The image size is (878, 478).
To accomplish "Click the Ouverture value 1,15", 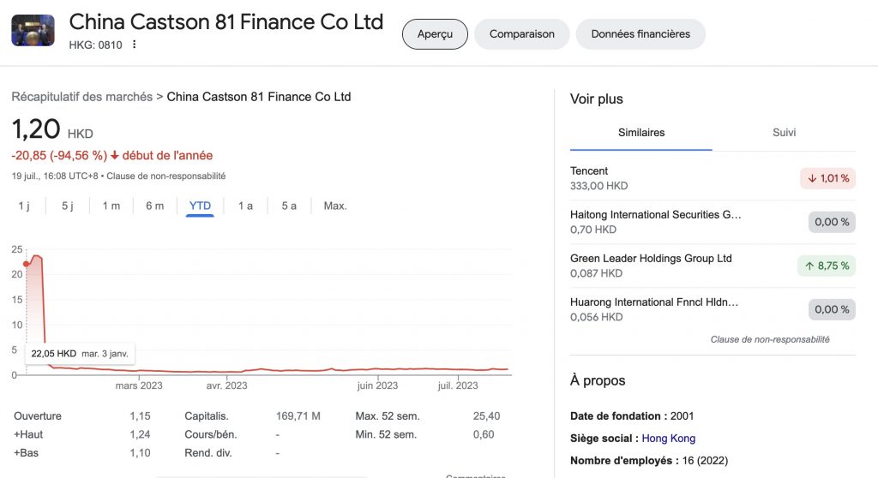I will (x=140, y=415).
